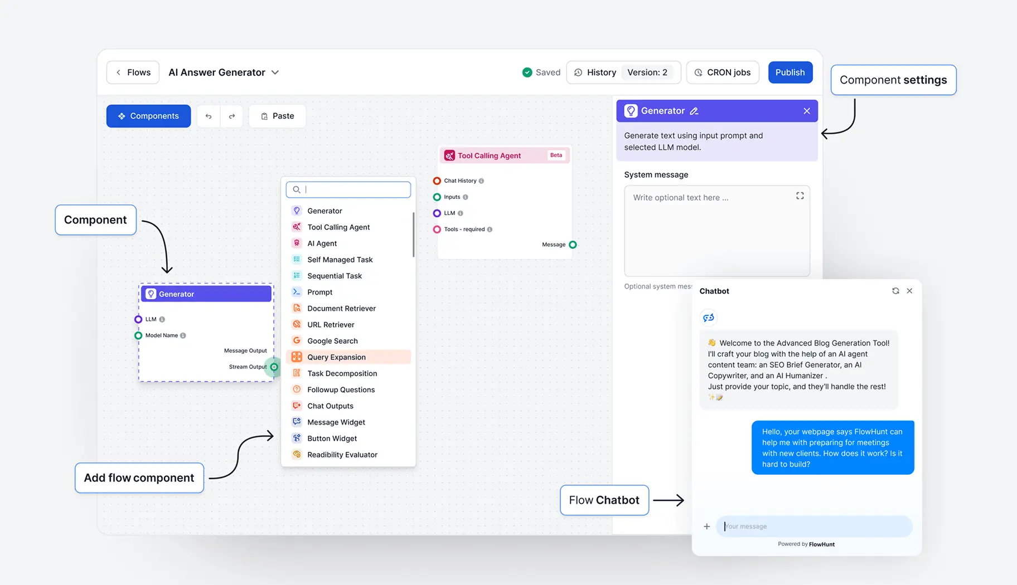Open the Components panel button
Image resolution: width=1017 pixels, height=585 pixels.
pos(148,116)
